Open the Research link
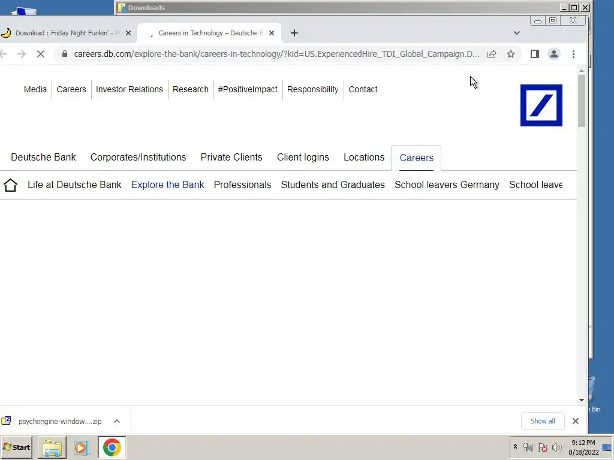 point(191,90)
